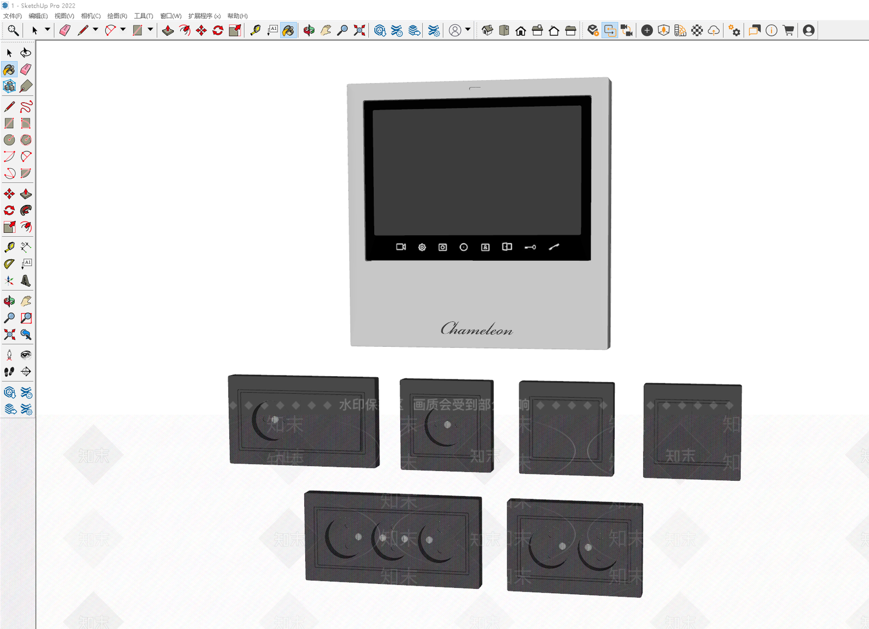Click the triple socket plate model
The width and height of the screenshot is (869, 629).
click(x=393, y=539)
